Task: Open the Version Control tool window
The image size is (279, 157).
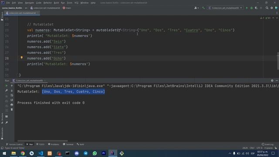Action: tap(14, 144)
